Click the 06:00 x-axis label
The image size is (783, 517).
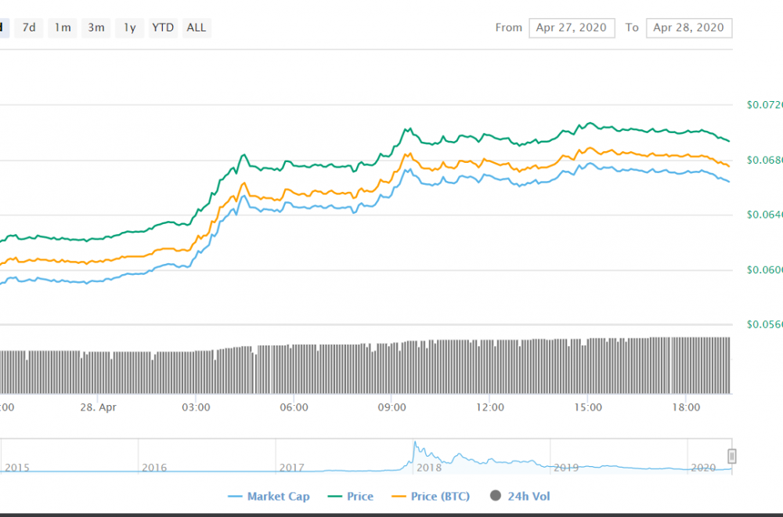[294, 407]
